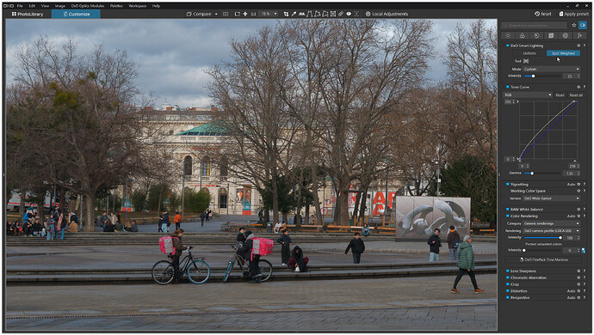Click the Gamma value stepper arrows
This screenshot has height=335, width=594.
[579, 174]
